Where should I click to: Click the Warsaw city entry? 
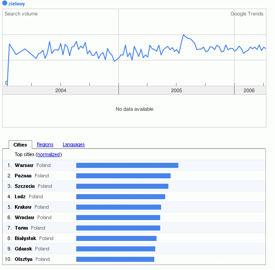24,165
